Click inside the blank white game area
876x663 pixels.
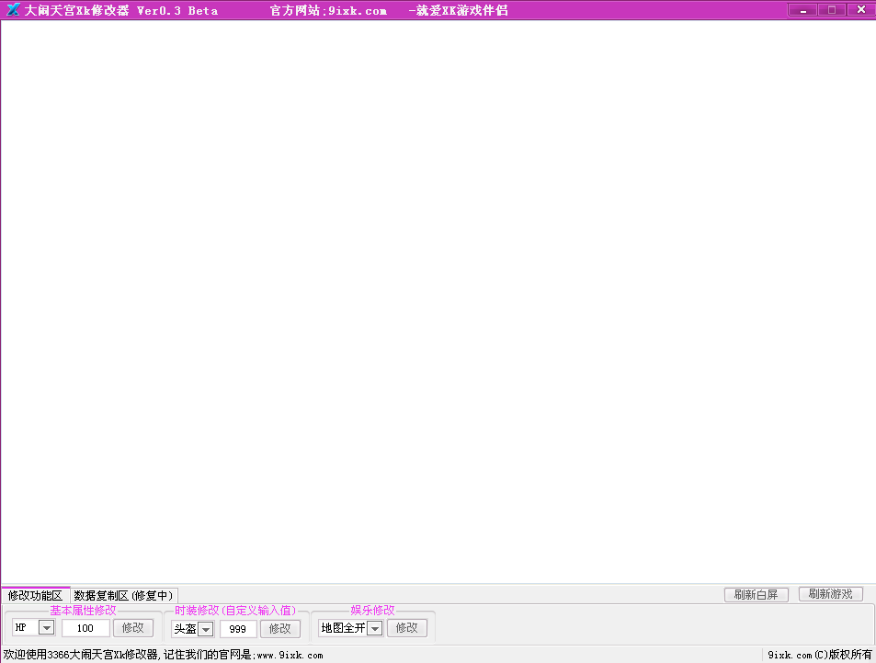[x=438, y=303]
